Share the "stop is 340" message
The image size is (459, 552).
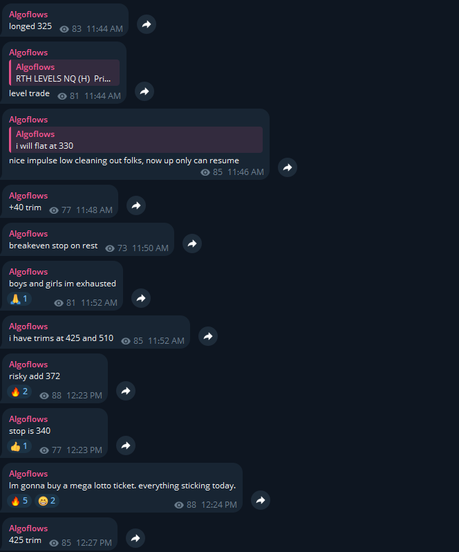pyautogui.click(x=126, y=445)
